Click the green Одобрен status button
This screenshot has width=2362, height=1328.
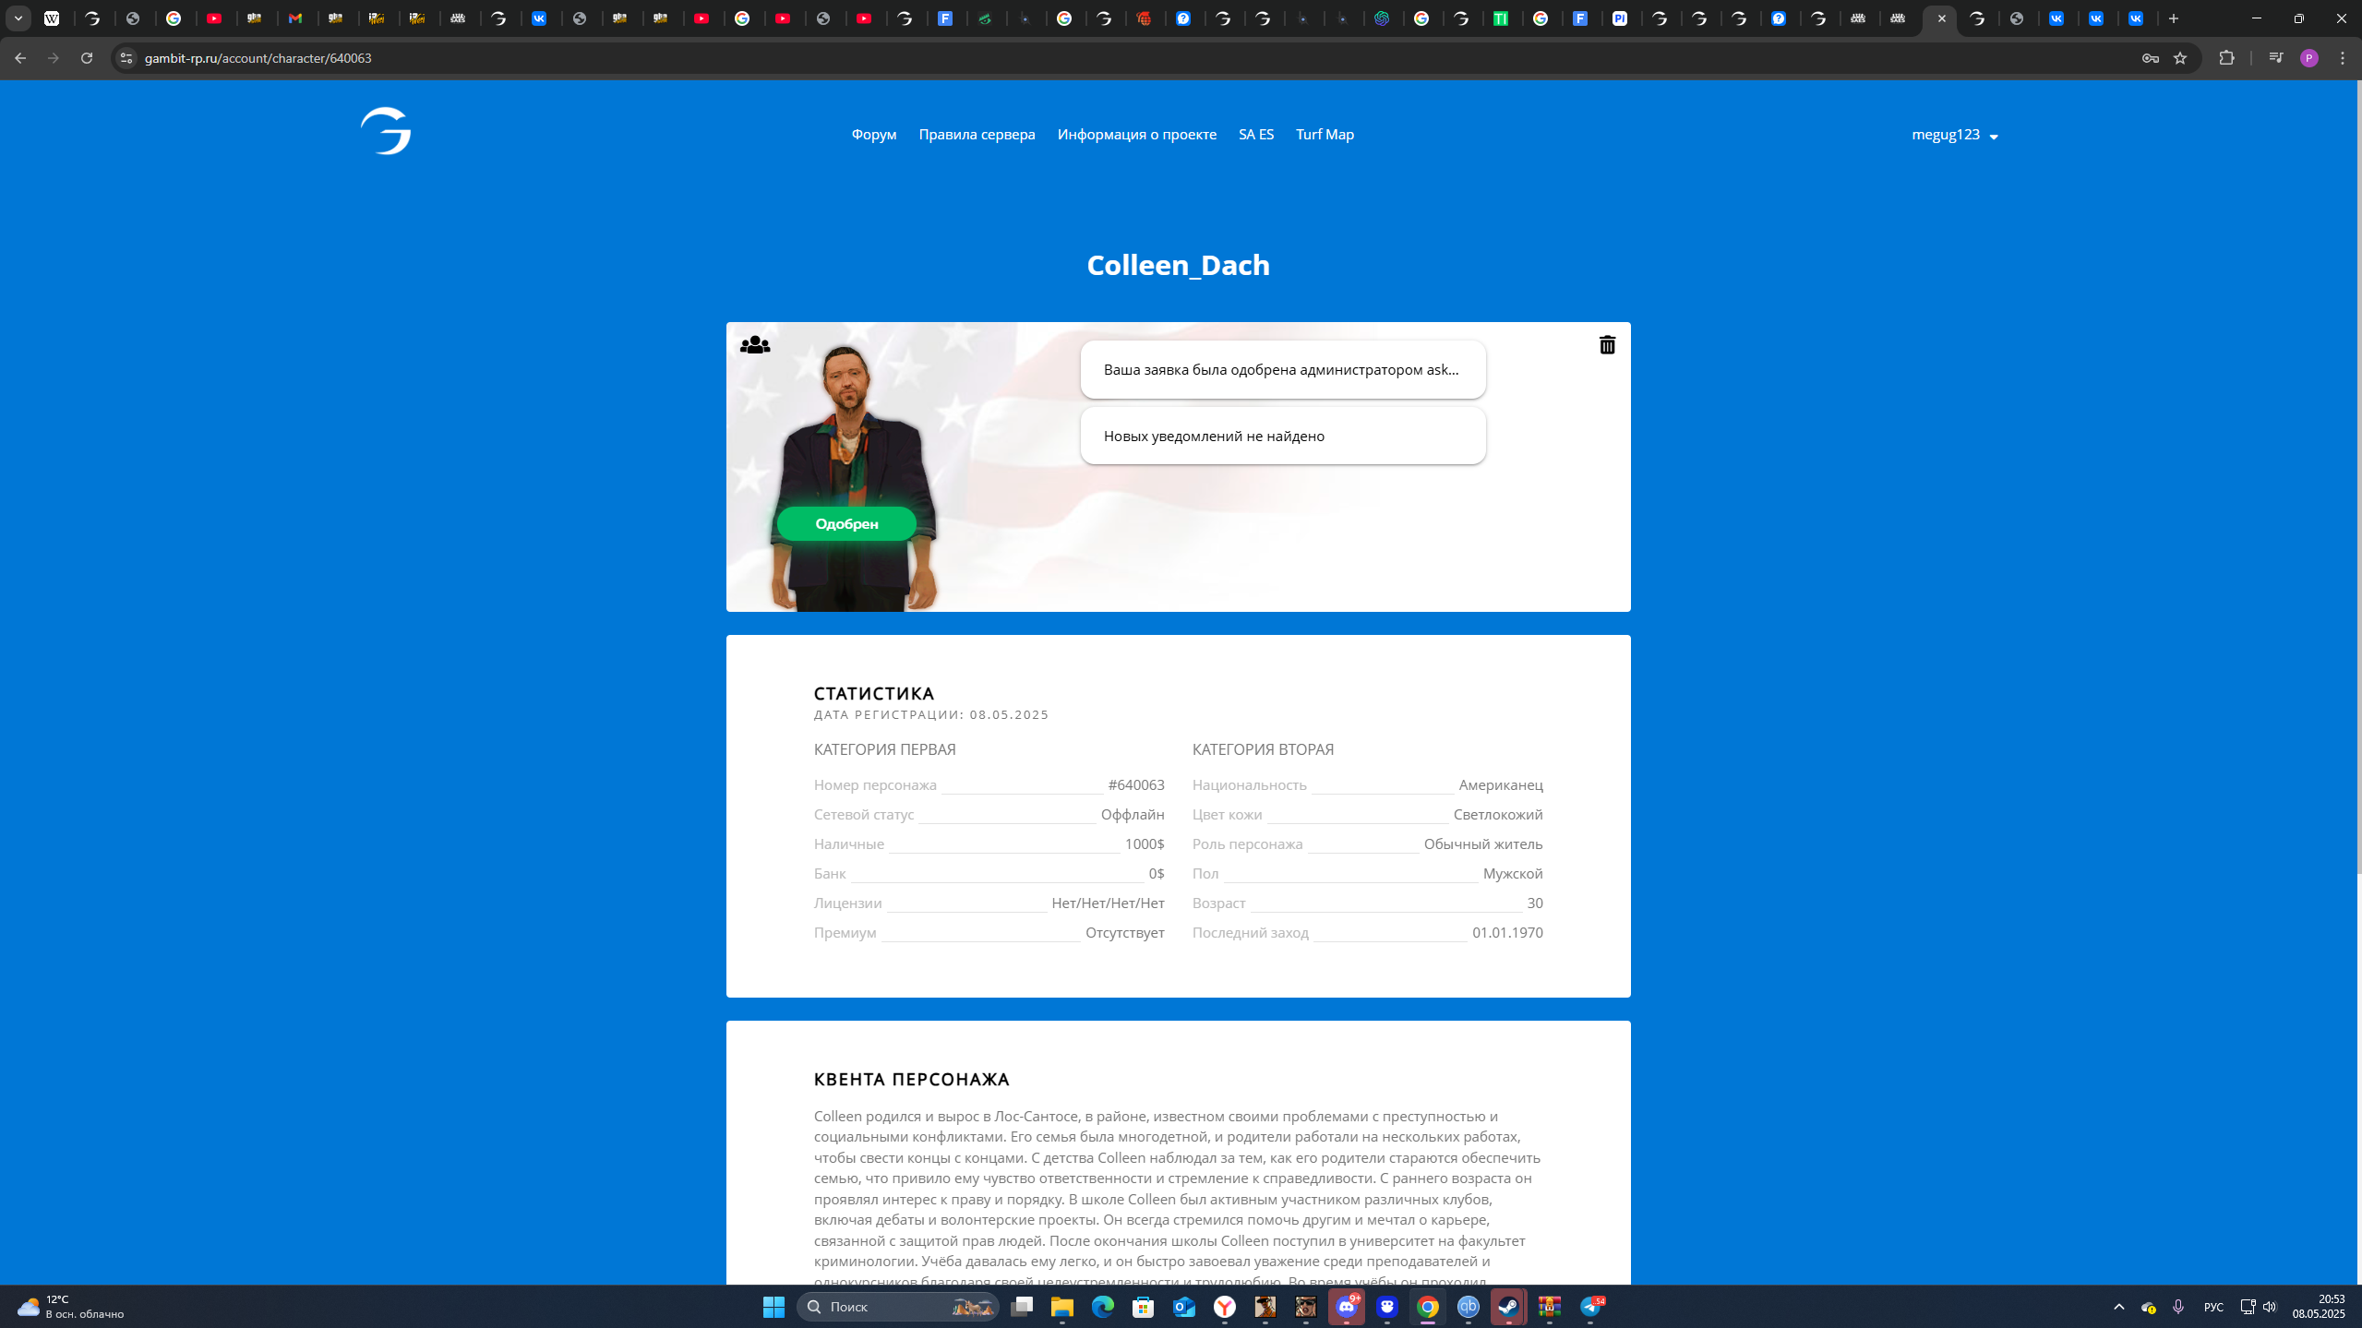pyautogui.click(x=846, y=524)
